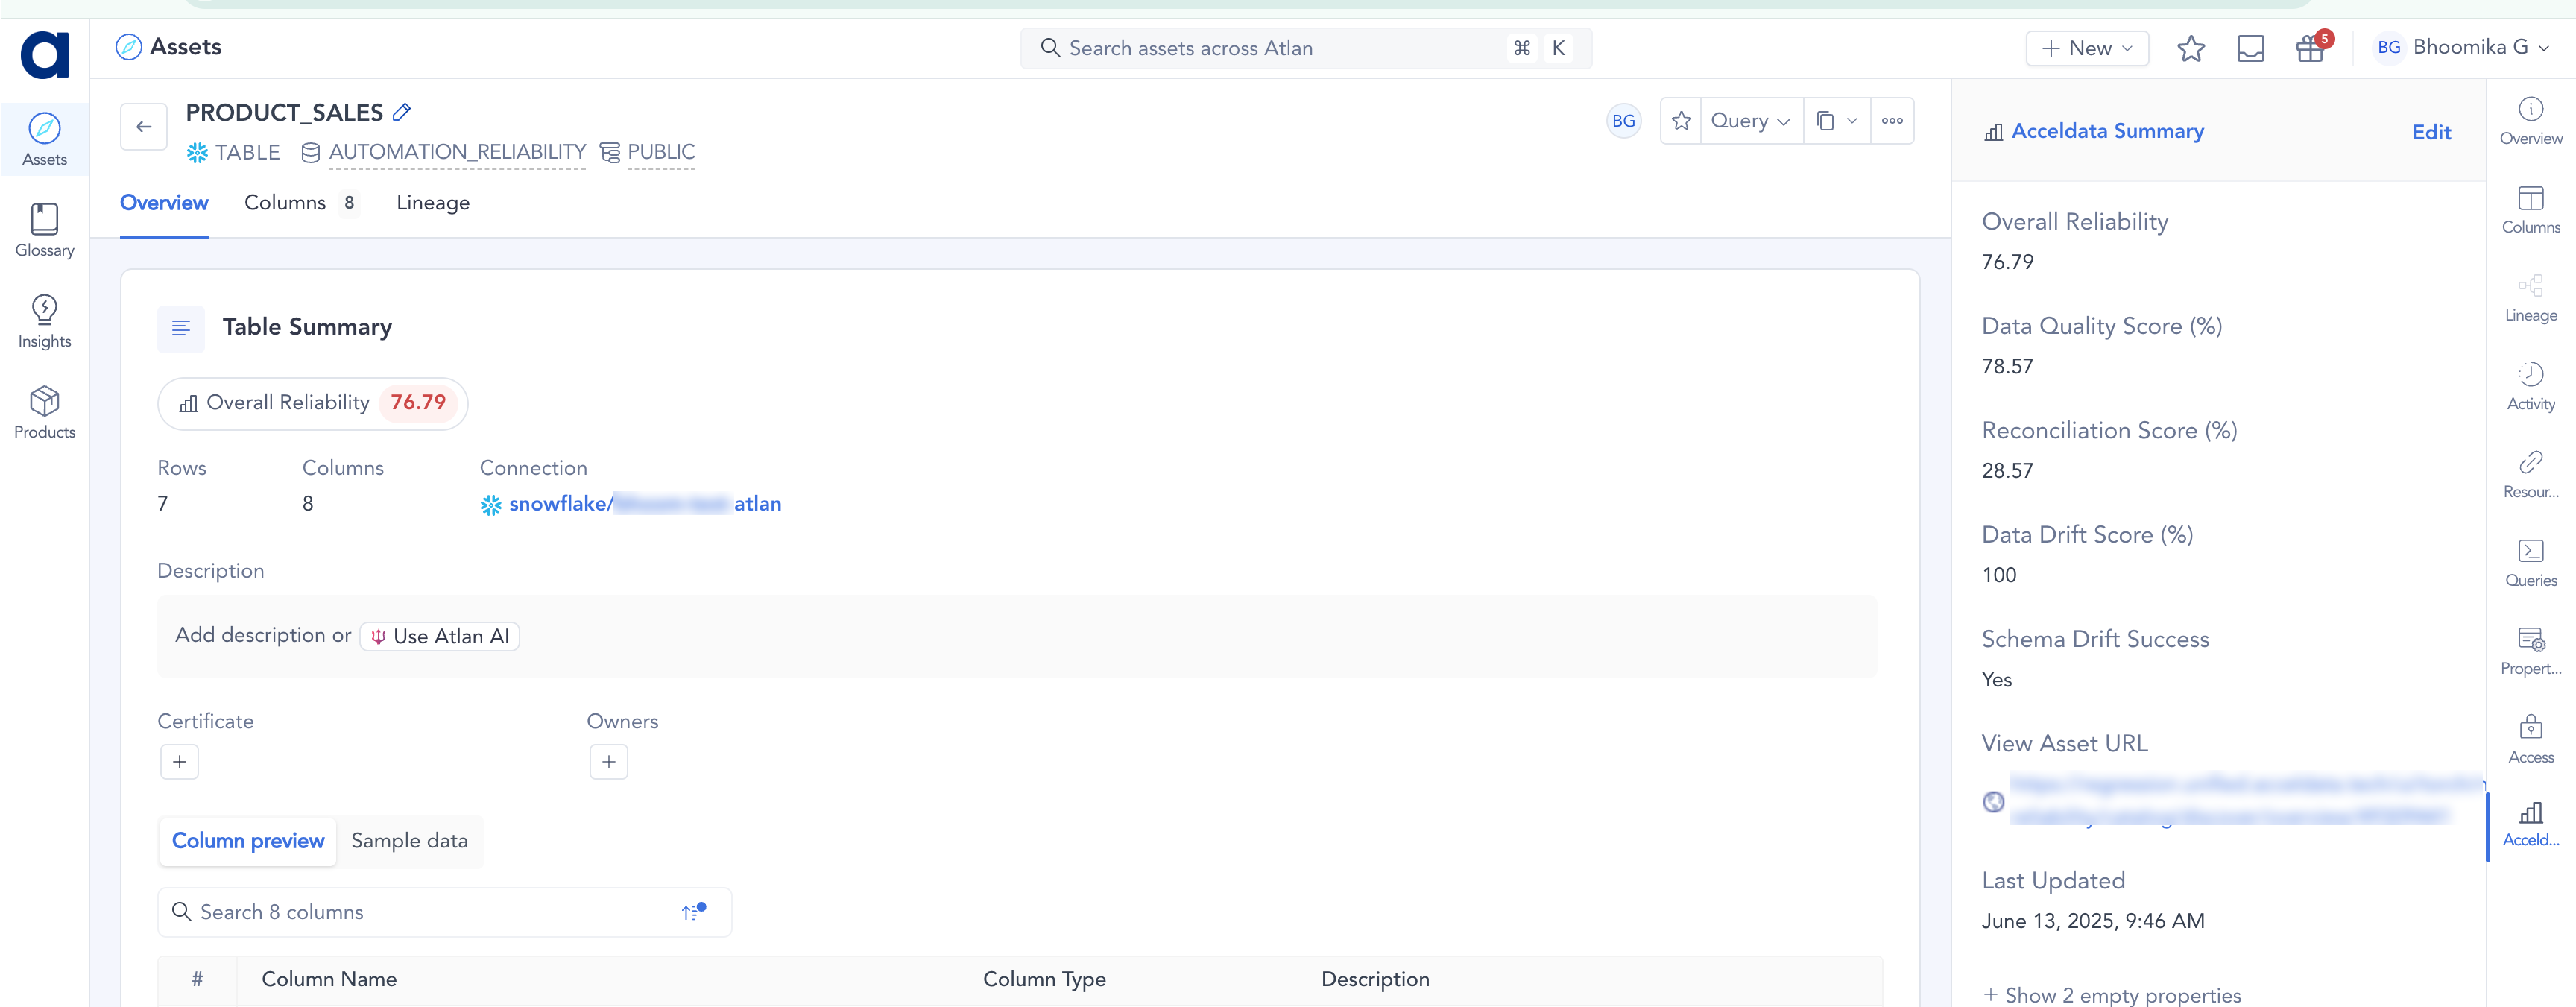This screenshot has width=2576, height=1007.
Task: Add a certificate with plus button
Action: pyautogui.click(x=180, y=762)
